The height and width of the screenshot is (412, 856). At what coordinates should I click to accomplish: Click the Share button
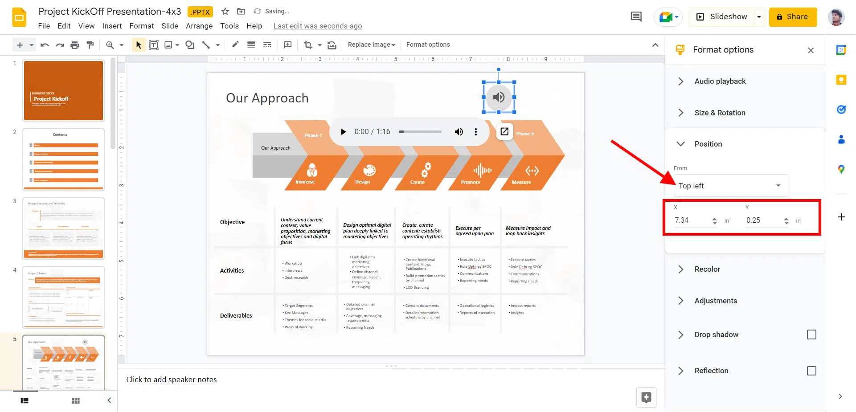792,17
